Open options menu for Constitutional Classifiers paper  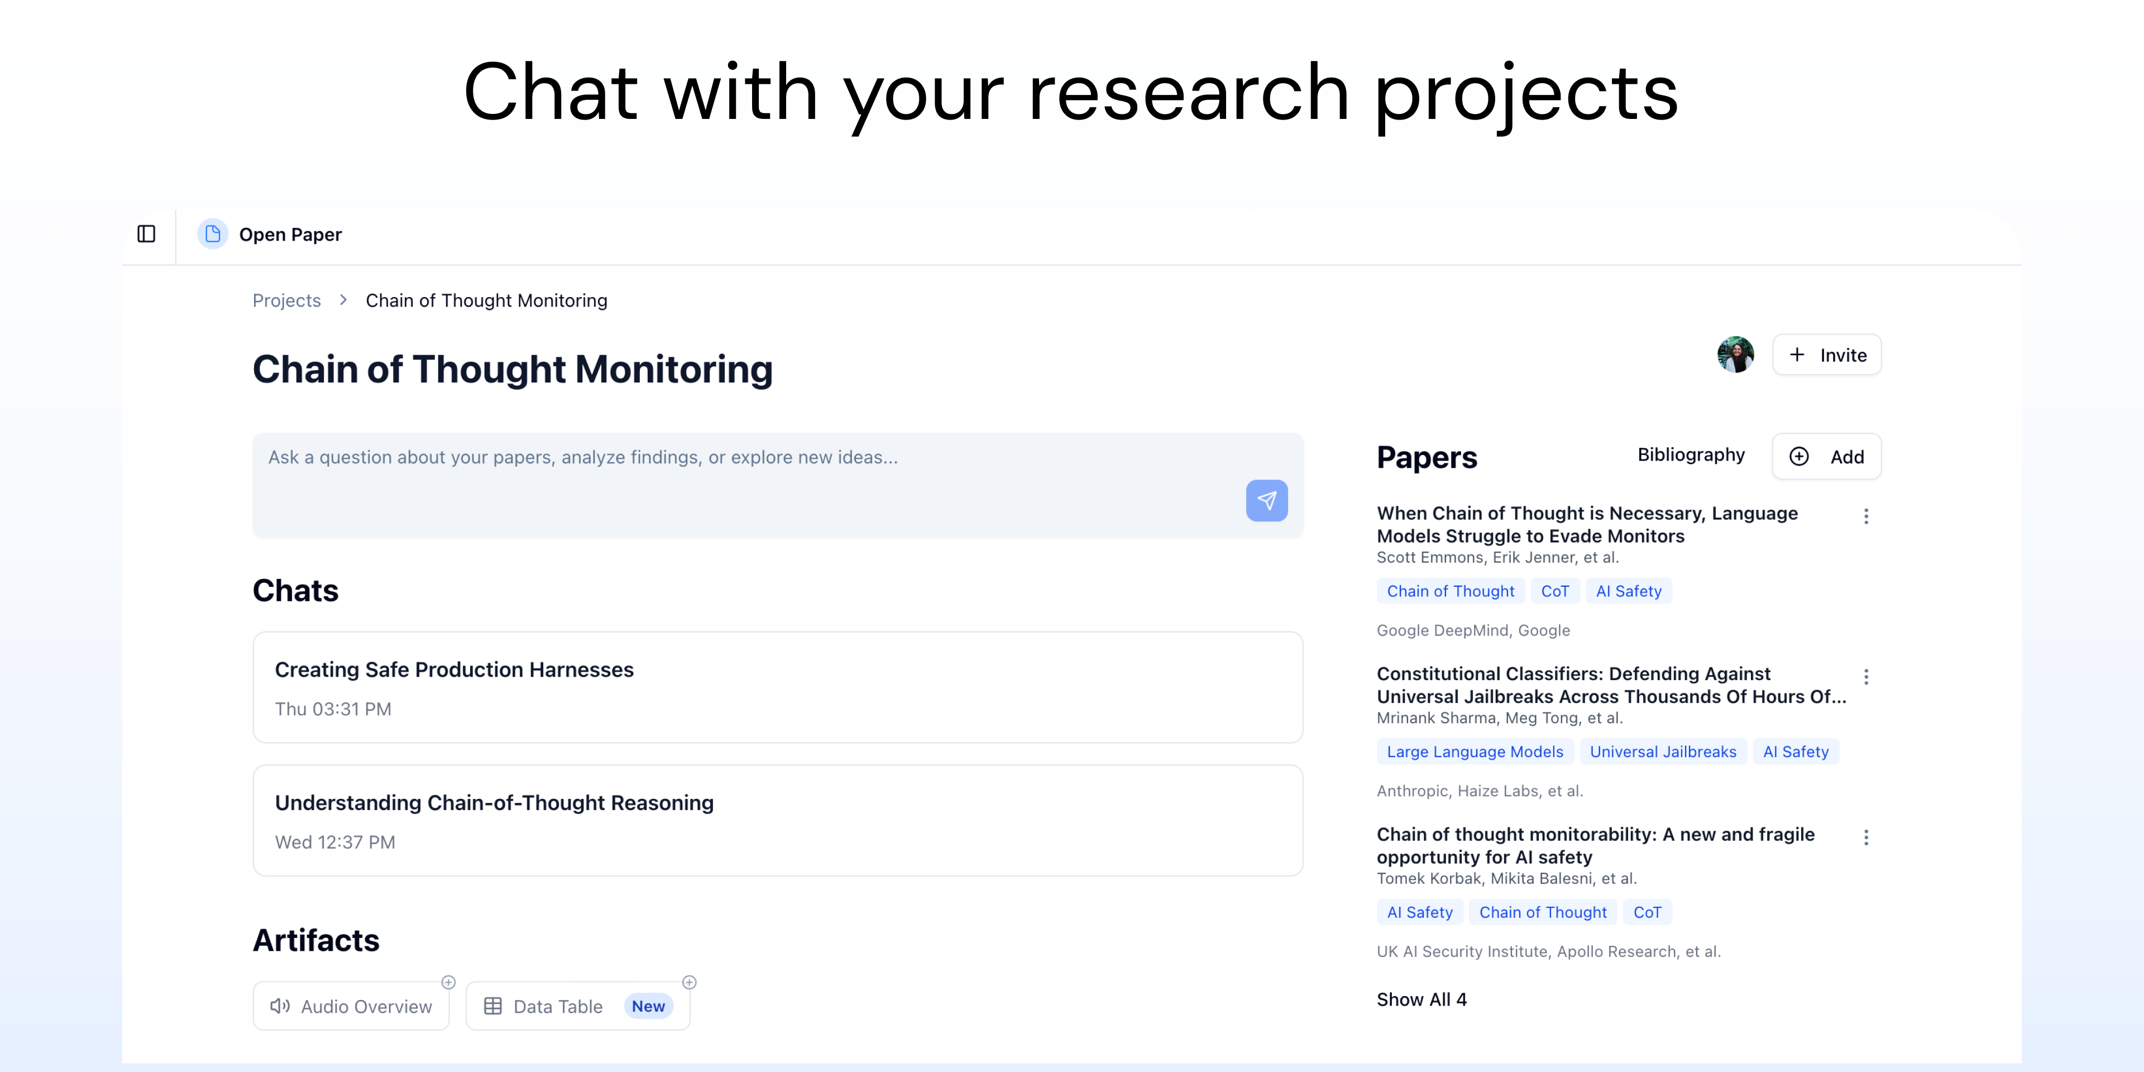(1866, 677)
